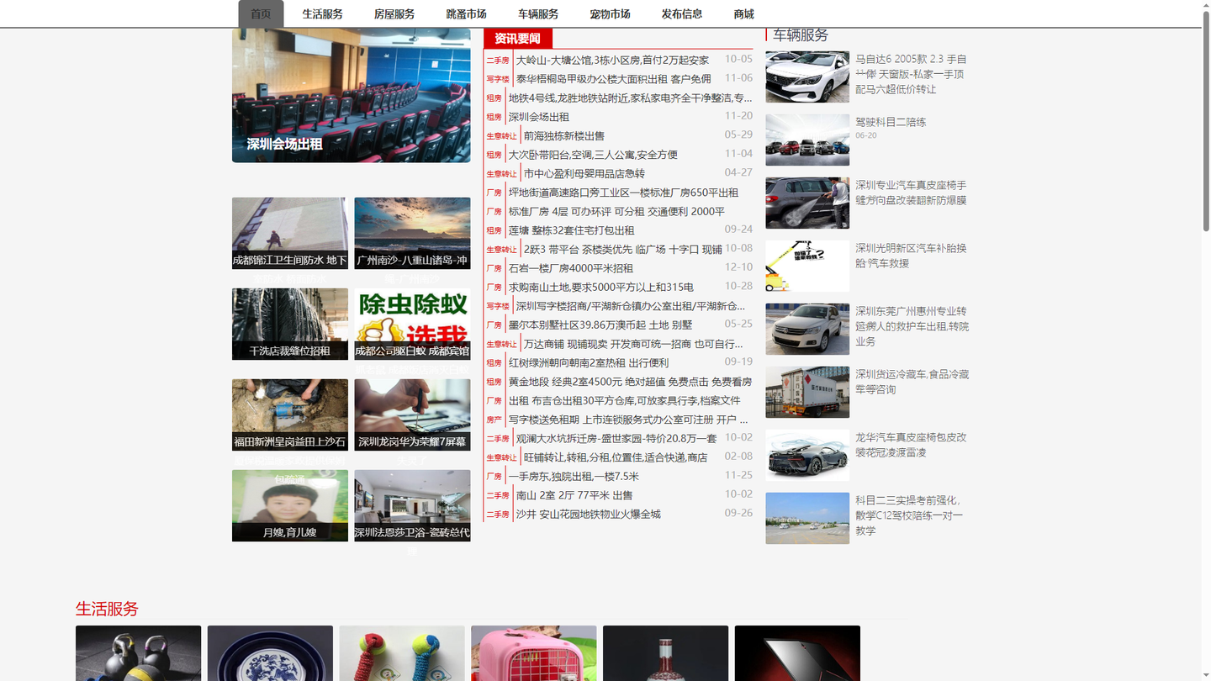Open the 龙华汽车真皮座椅包皮改装 link
1211x681 pixels.
912,445
